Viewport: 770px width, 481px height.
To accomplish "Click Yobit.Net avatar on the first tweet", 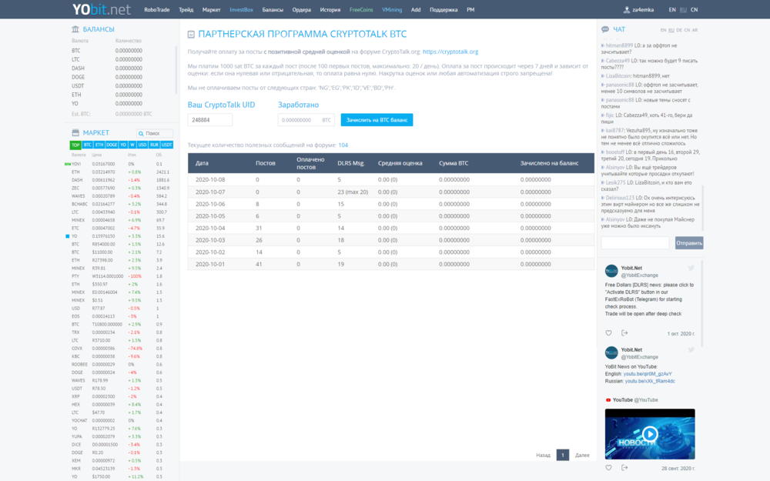I will pyautogui.click(x=611, y=271).
